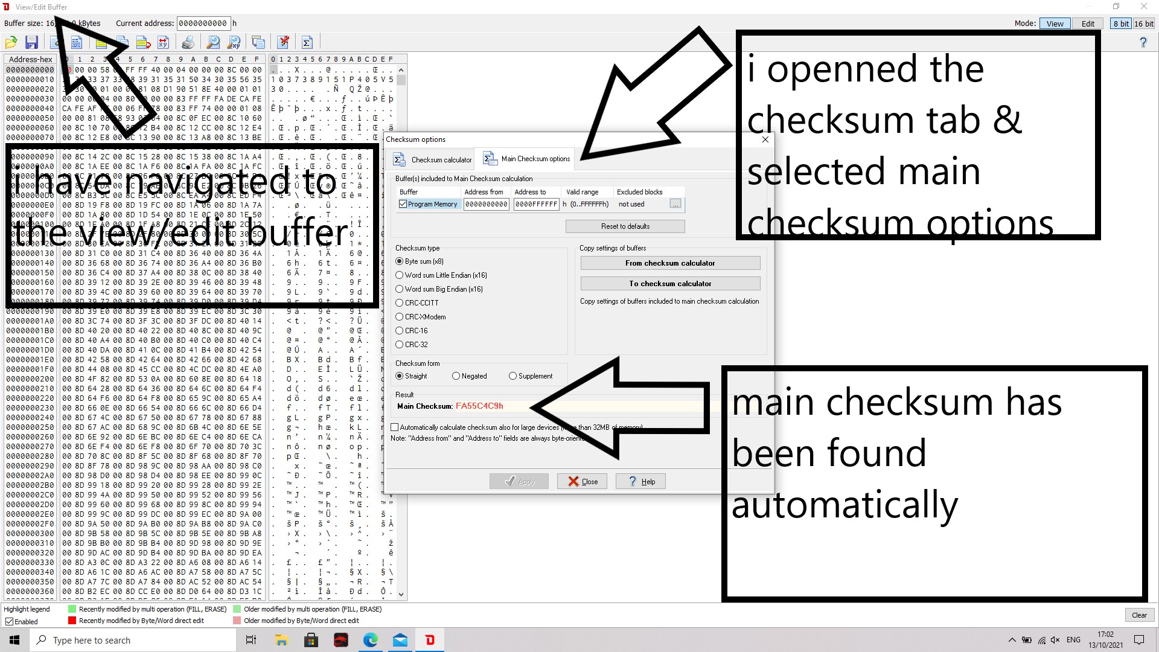The width and height of the screenshot is (1159, 652).
Task: Switch to Checksum calculator tab
Action: (x=433, y=160)
